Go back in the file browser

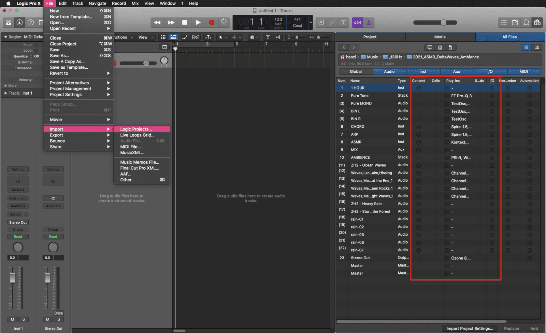[x=344, y=47]
